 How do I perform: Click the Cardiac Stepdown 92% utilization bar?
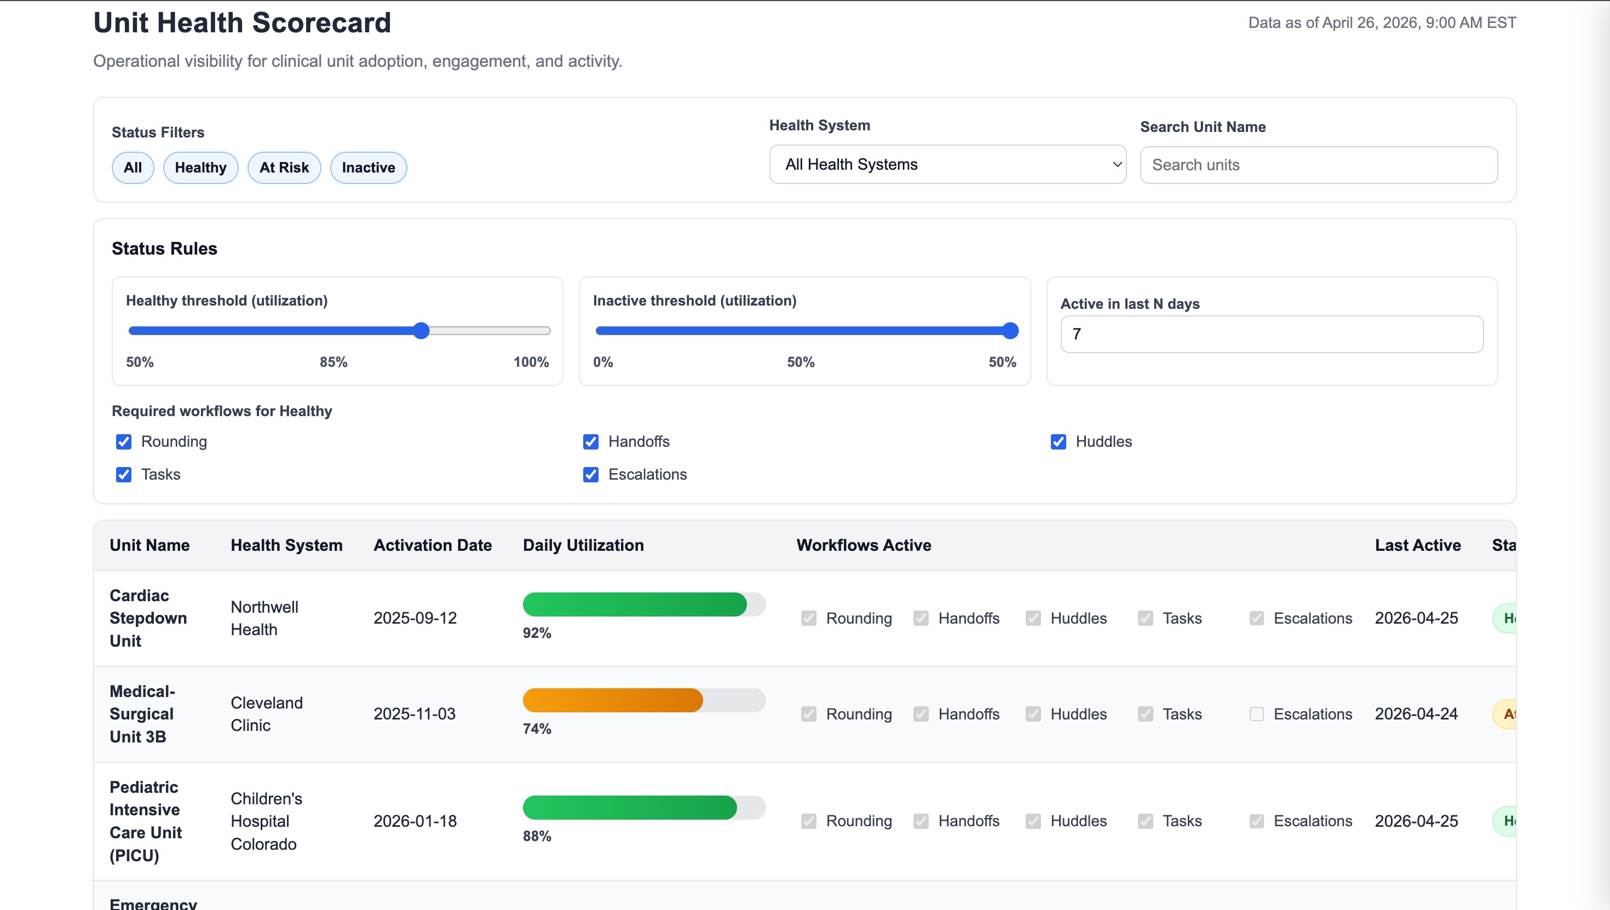coord(644,604)
